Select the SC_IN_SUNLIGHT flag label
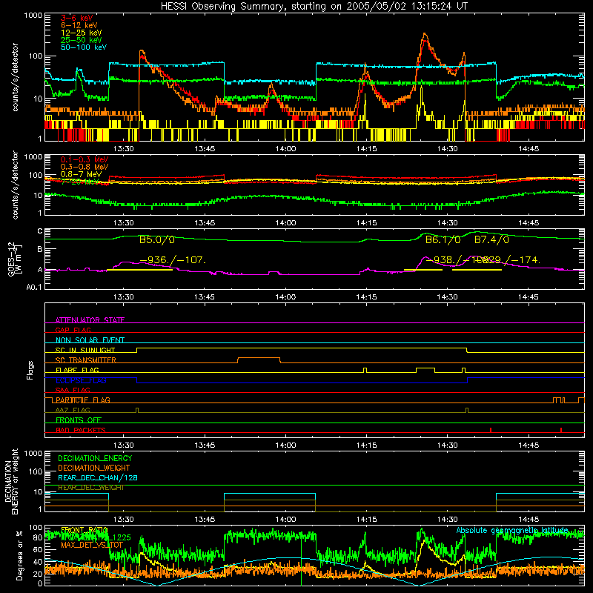This screenshot has width=593, height=593. click(85, 350)
